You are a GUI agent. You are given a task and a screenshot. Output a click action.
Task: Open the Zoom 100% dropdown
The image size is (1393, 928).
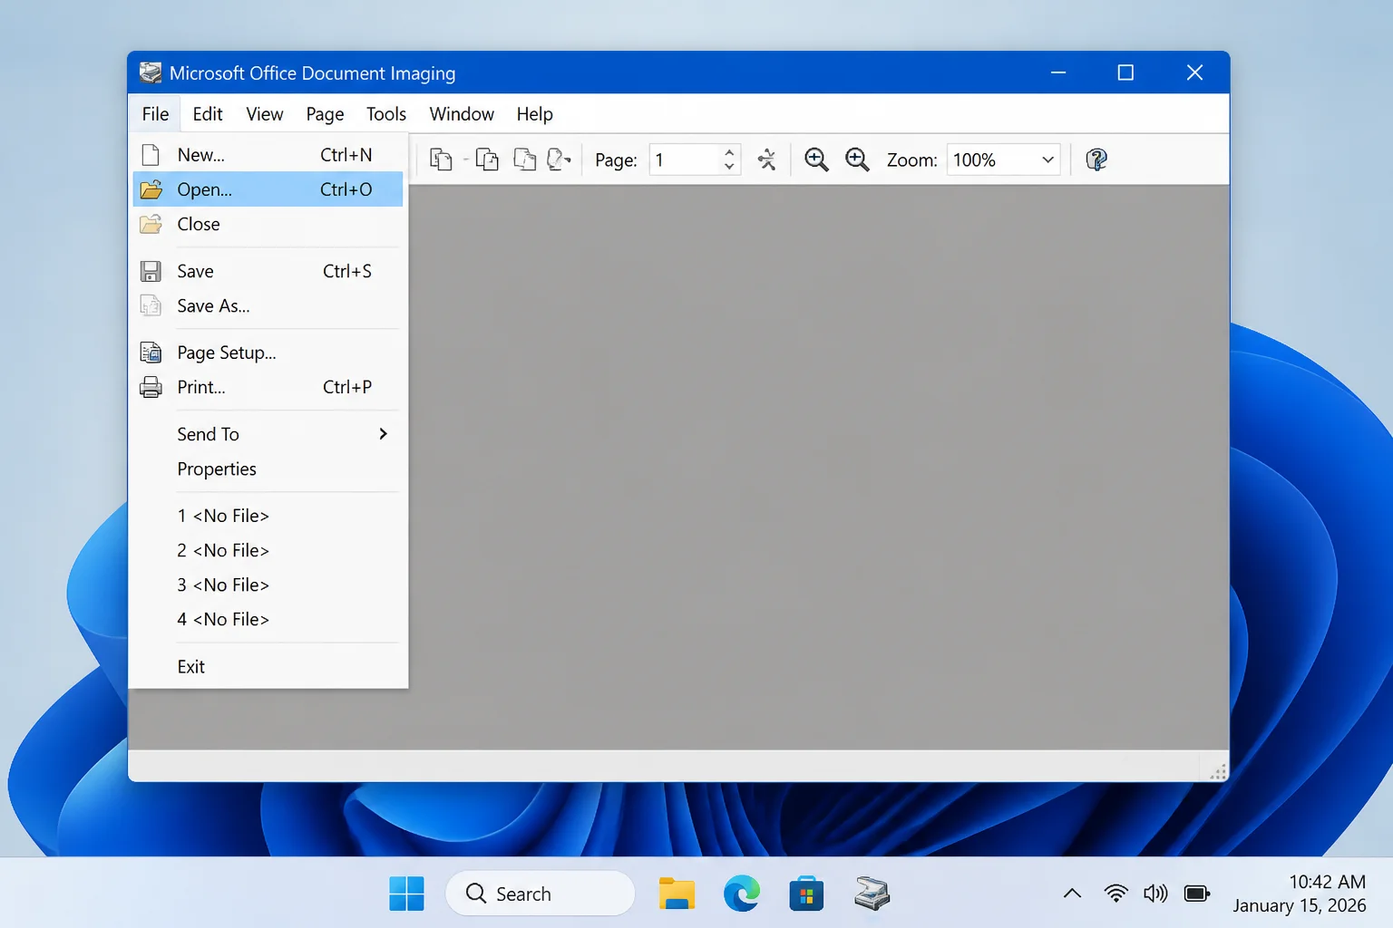(1003, 159)
